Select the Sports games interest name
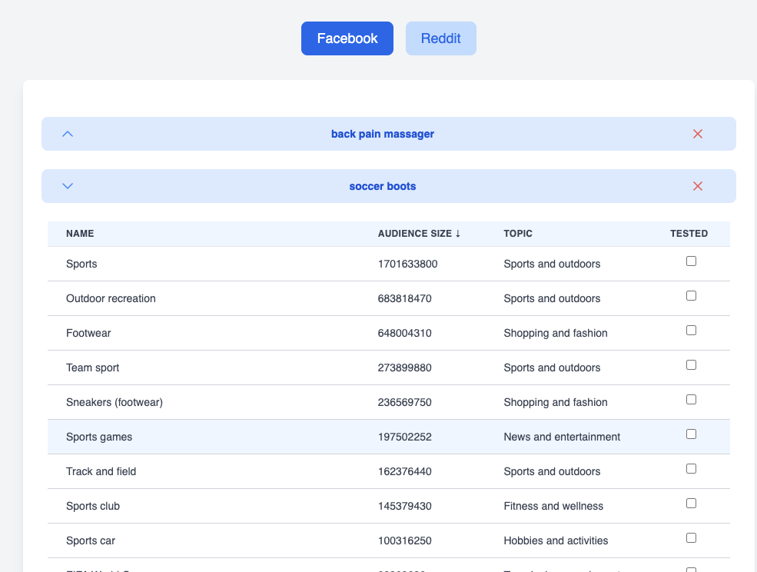The image size is (757, 572). click(99, 437)
